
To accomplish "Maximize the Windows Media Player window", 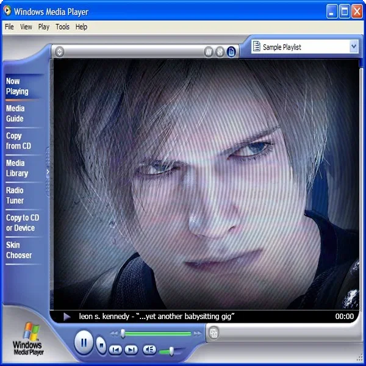I will pyautogui.click(x=344, y=11).
